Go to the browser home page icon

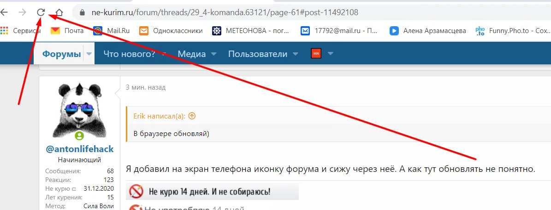coord(59,12)
